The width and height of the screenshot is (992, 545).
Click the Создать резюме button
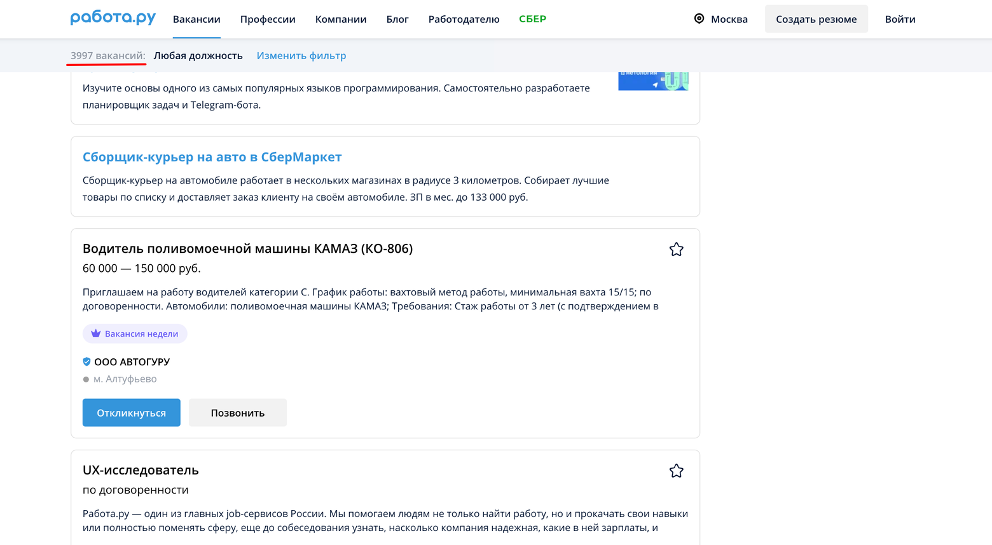tap(816, 19)
